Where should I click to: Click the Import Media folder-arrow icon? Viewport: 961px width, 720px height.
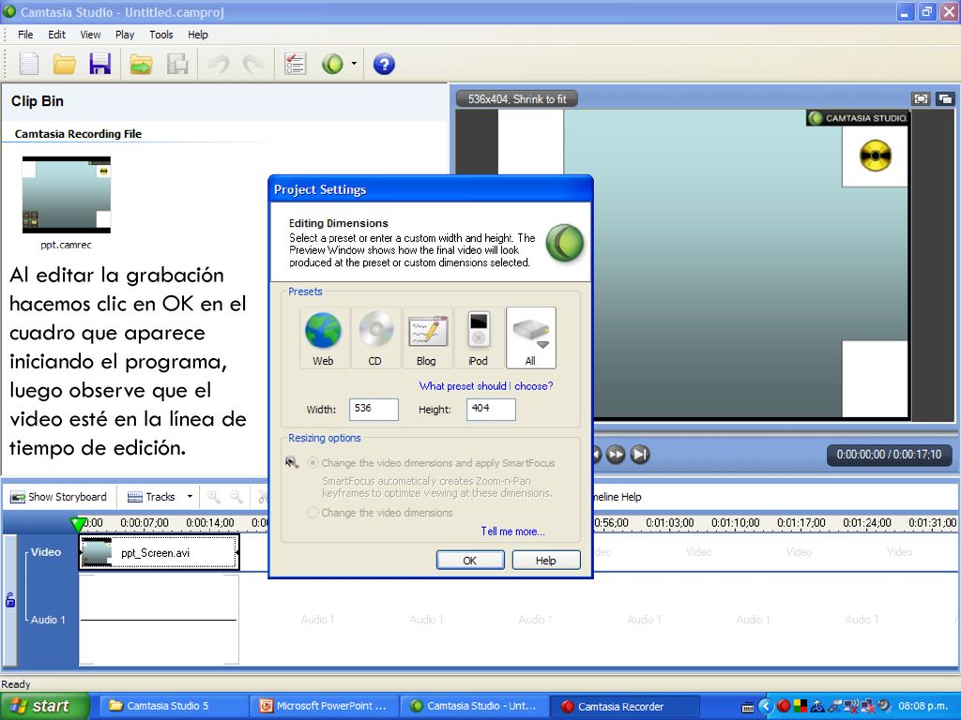tap(141, 64)
